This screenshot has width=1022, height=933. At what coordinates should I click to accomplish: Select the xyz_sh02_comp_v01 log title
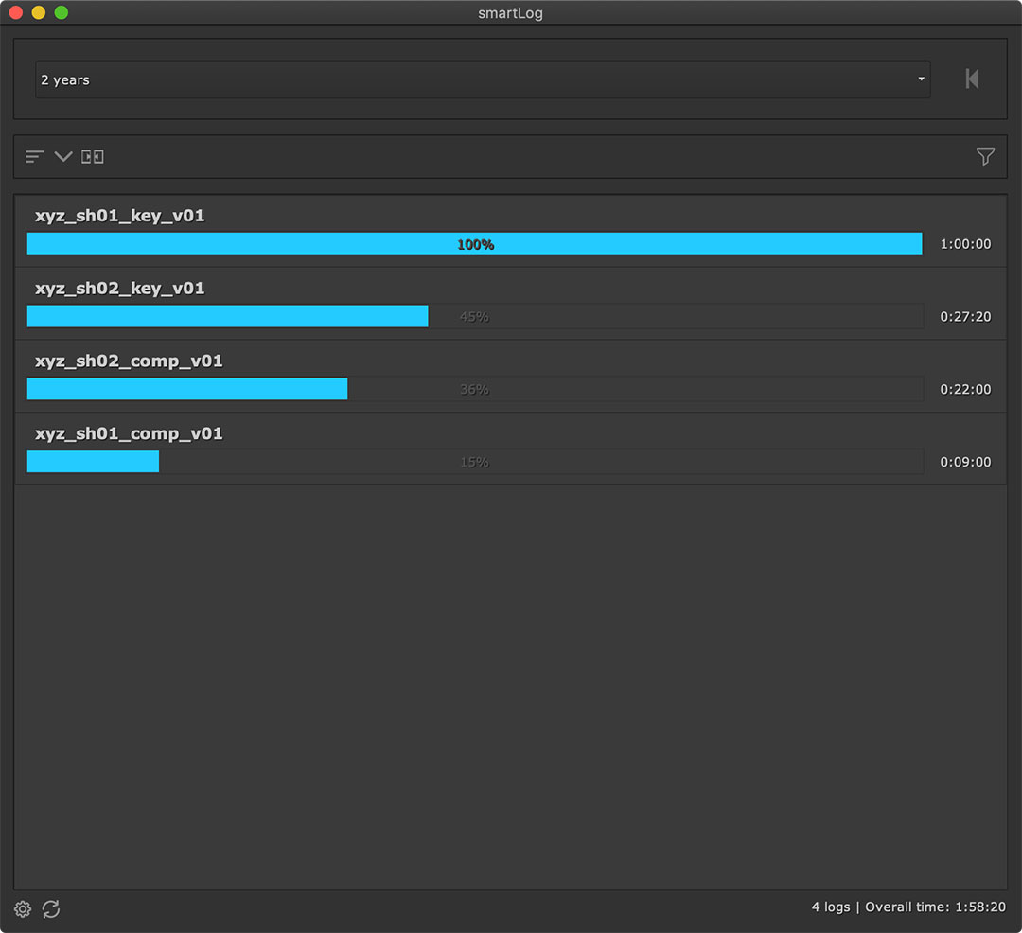pyautogui.click(x=130, y=361)
